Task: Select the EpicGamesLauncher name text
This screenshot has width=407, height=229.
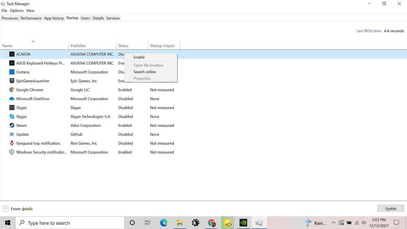Action: pos(33,81)
